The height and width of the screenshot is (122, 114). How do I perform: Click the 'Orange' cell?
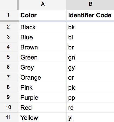tap(43, 77)
